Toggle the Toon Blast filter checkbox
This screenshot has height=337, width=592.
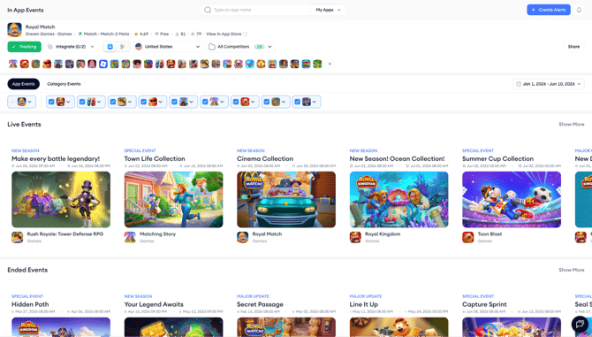click(x=236, y=102)
